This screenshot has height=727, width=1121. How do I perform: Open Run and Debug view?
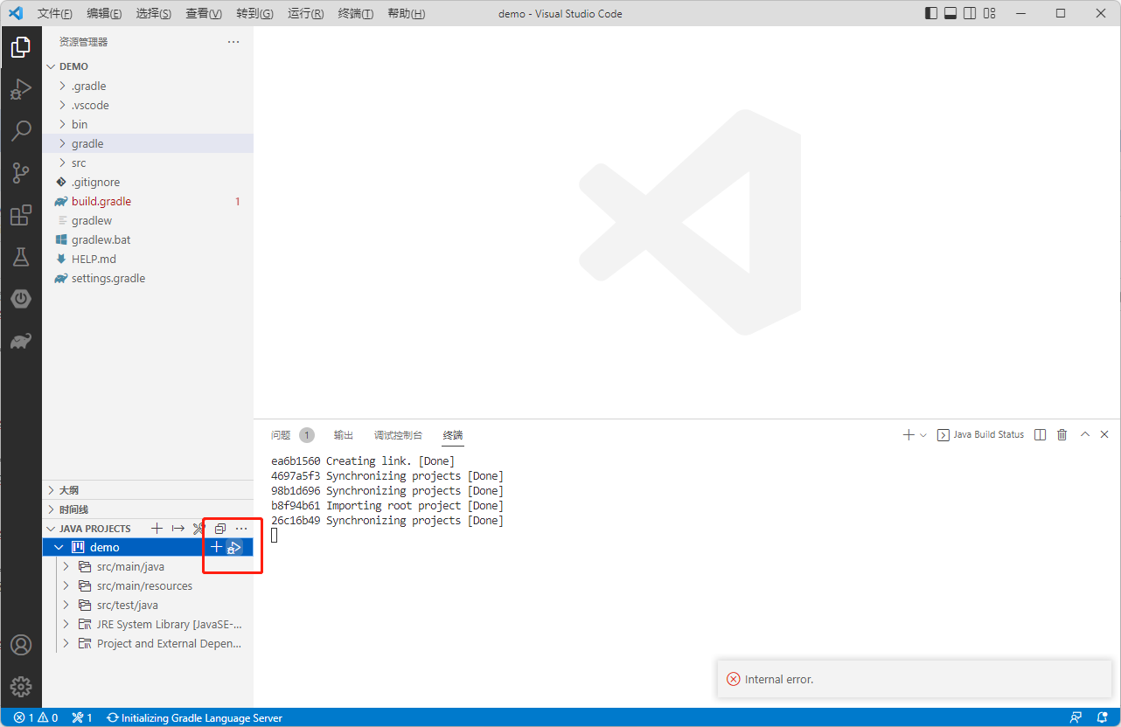(x=21, y=89)
